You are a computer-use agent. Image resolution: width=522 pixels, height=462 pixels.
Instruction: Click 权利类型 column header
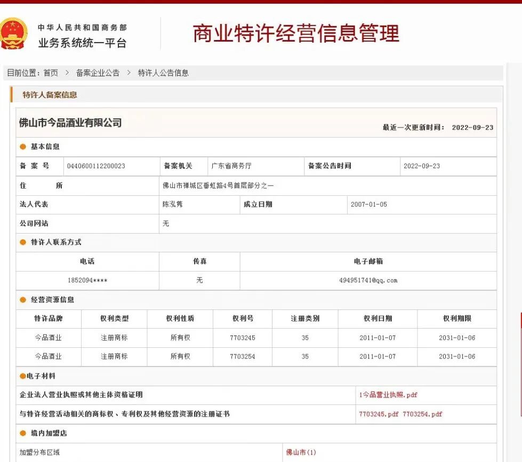(x=114, y=318)
